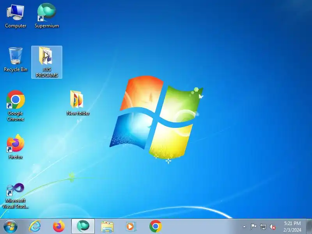Switch to Supermium taskbar button
Screen dimensions: 312x234
click(83, 226)
